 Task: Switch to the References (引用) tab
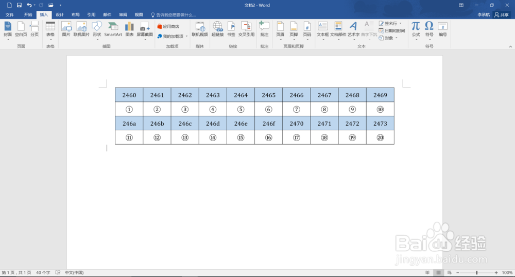91,15
